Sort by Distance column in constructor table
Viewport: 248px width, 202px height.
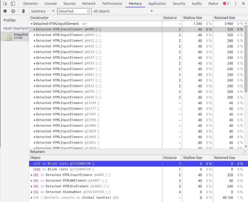(172, 18)
